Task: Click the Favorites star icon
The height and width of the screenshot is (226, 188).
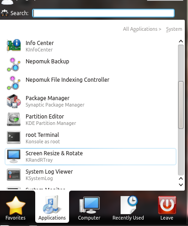Action: 16,205
